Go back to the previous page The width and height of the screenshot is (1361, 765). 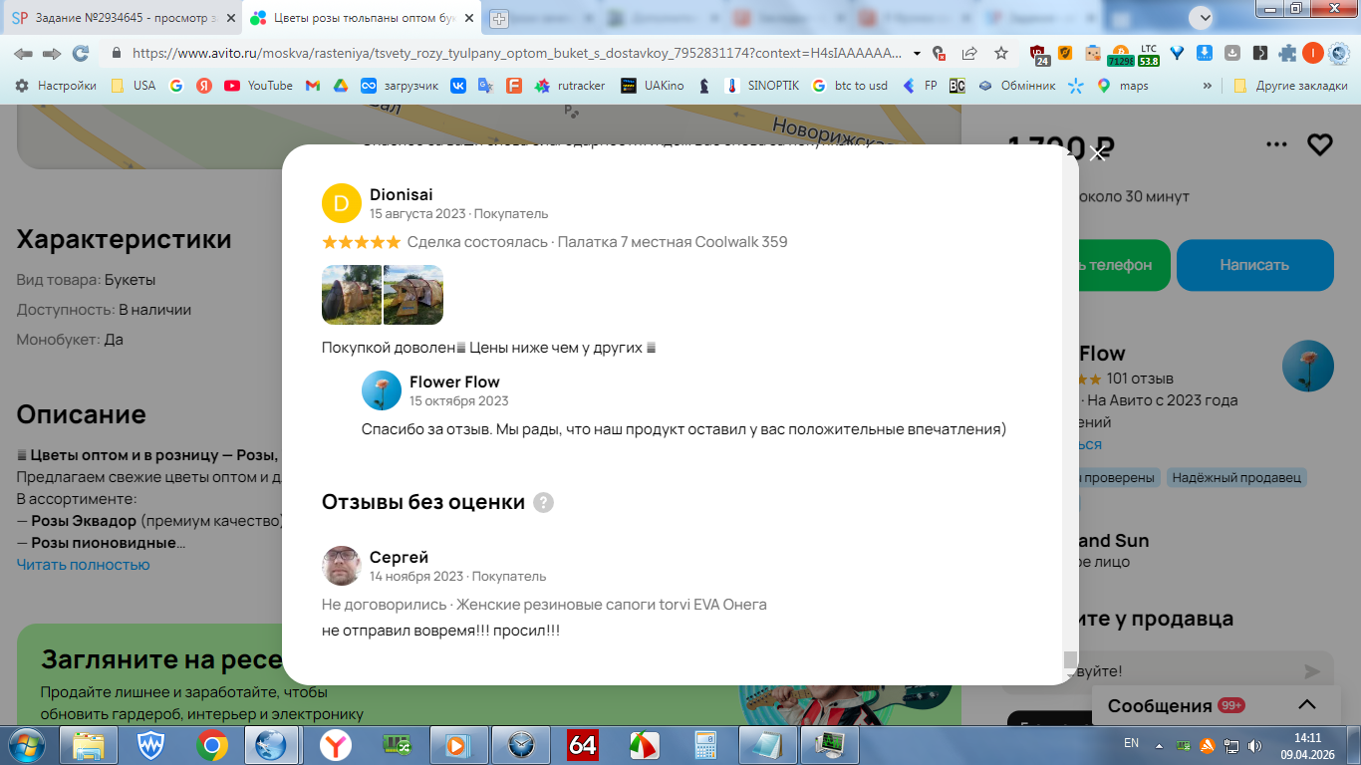[23, 53]
